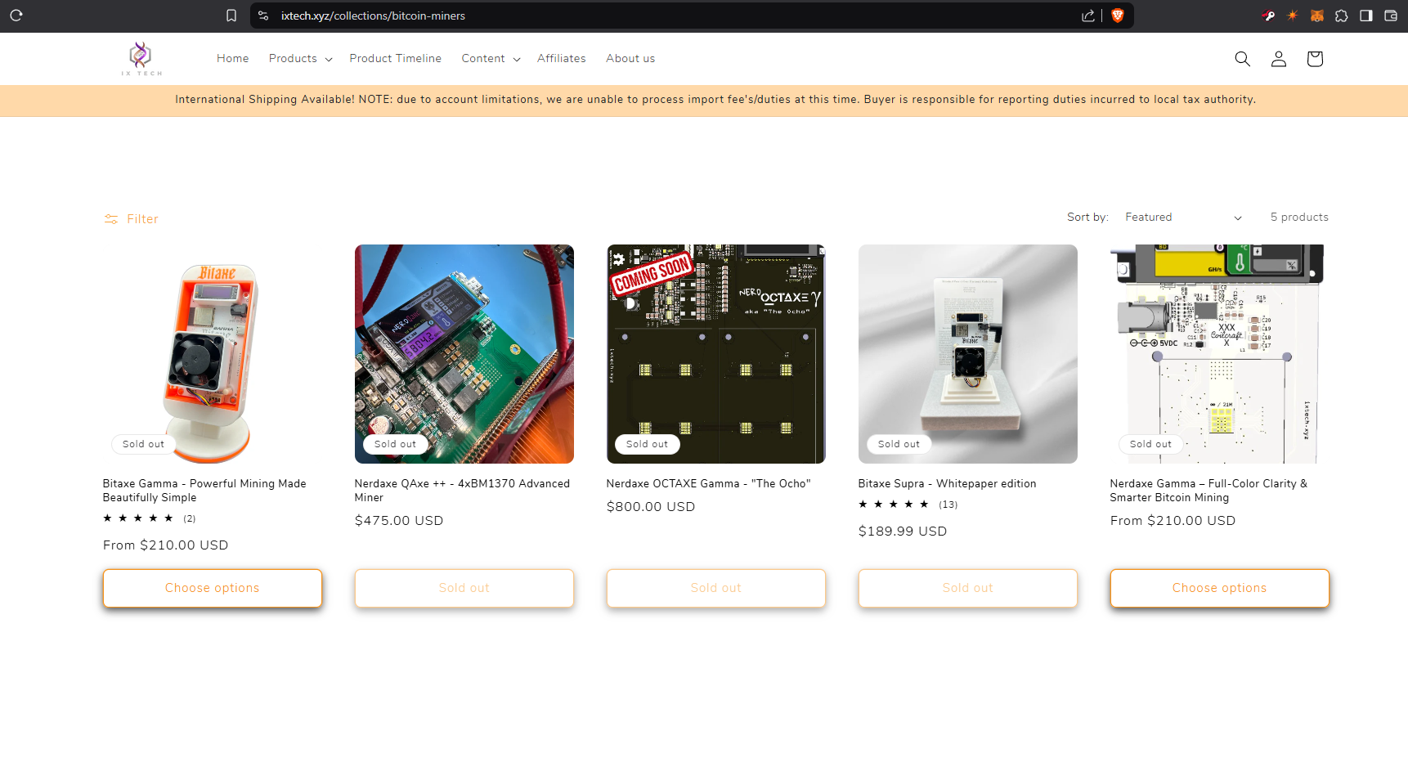
Task: Open the Extensions puzzle piece icon
Action: pyautogui.click(x=1342, y=16)
